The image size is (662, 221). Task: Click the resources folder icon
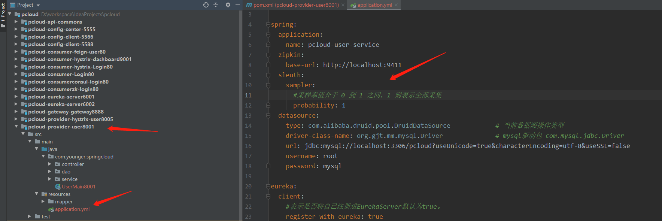point(44,194)
